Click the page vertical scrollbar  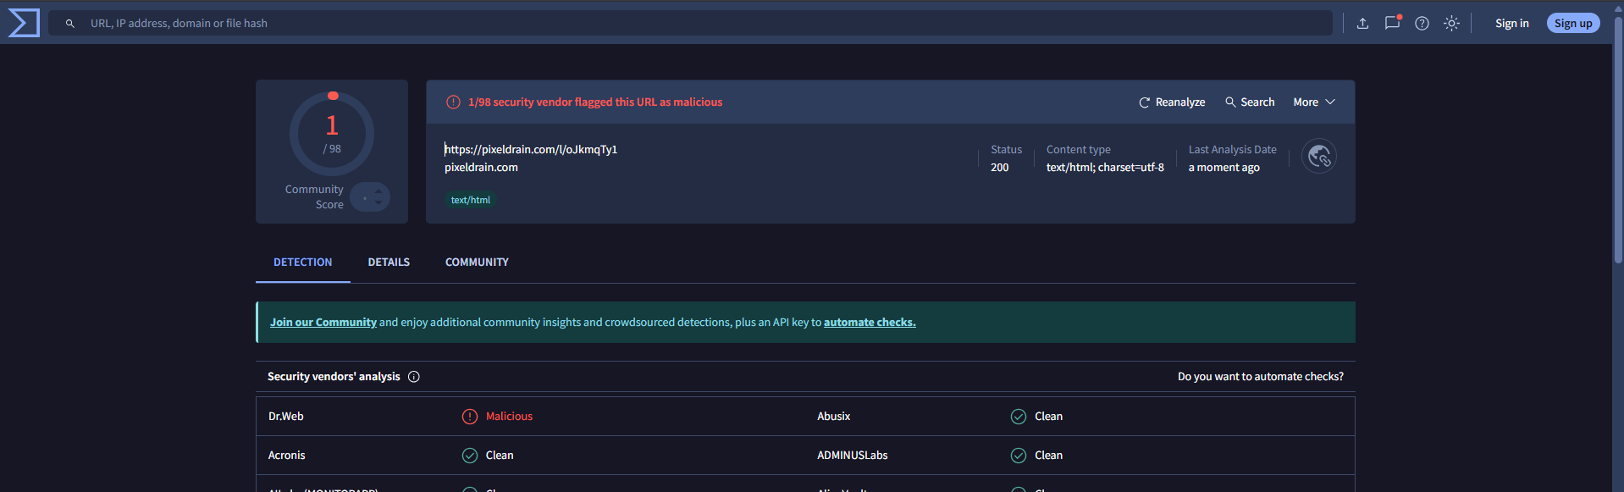coord(1618,140)
